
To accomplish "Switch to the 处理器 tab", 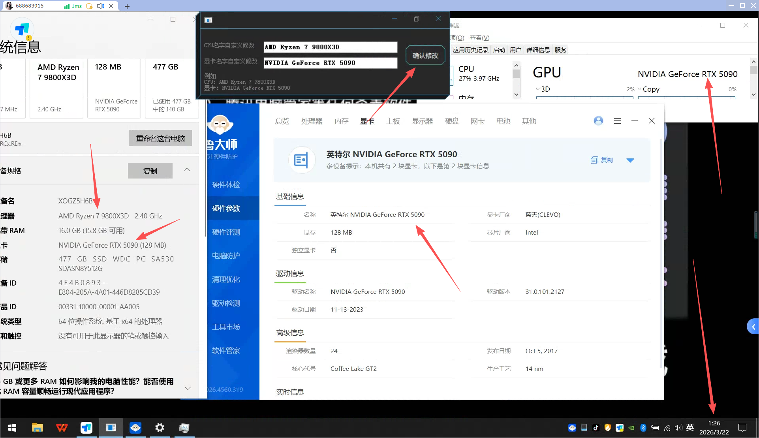I will tap(312, 121).
